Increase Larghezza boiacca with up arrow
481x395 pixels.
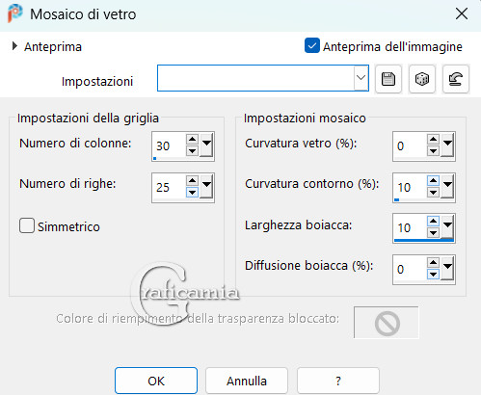point(433,222)
